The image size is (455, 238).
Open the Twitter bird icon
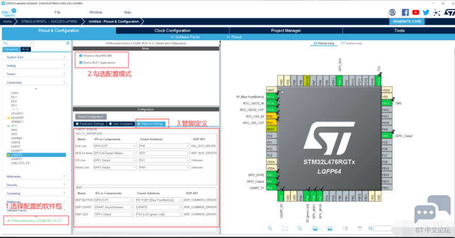click(426, 12)
